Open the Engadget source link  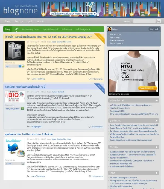click(x=37, y=127)
